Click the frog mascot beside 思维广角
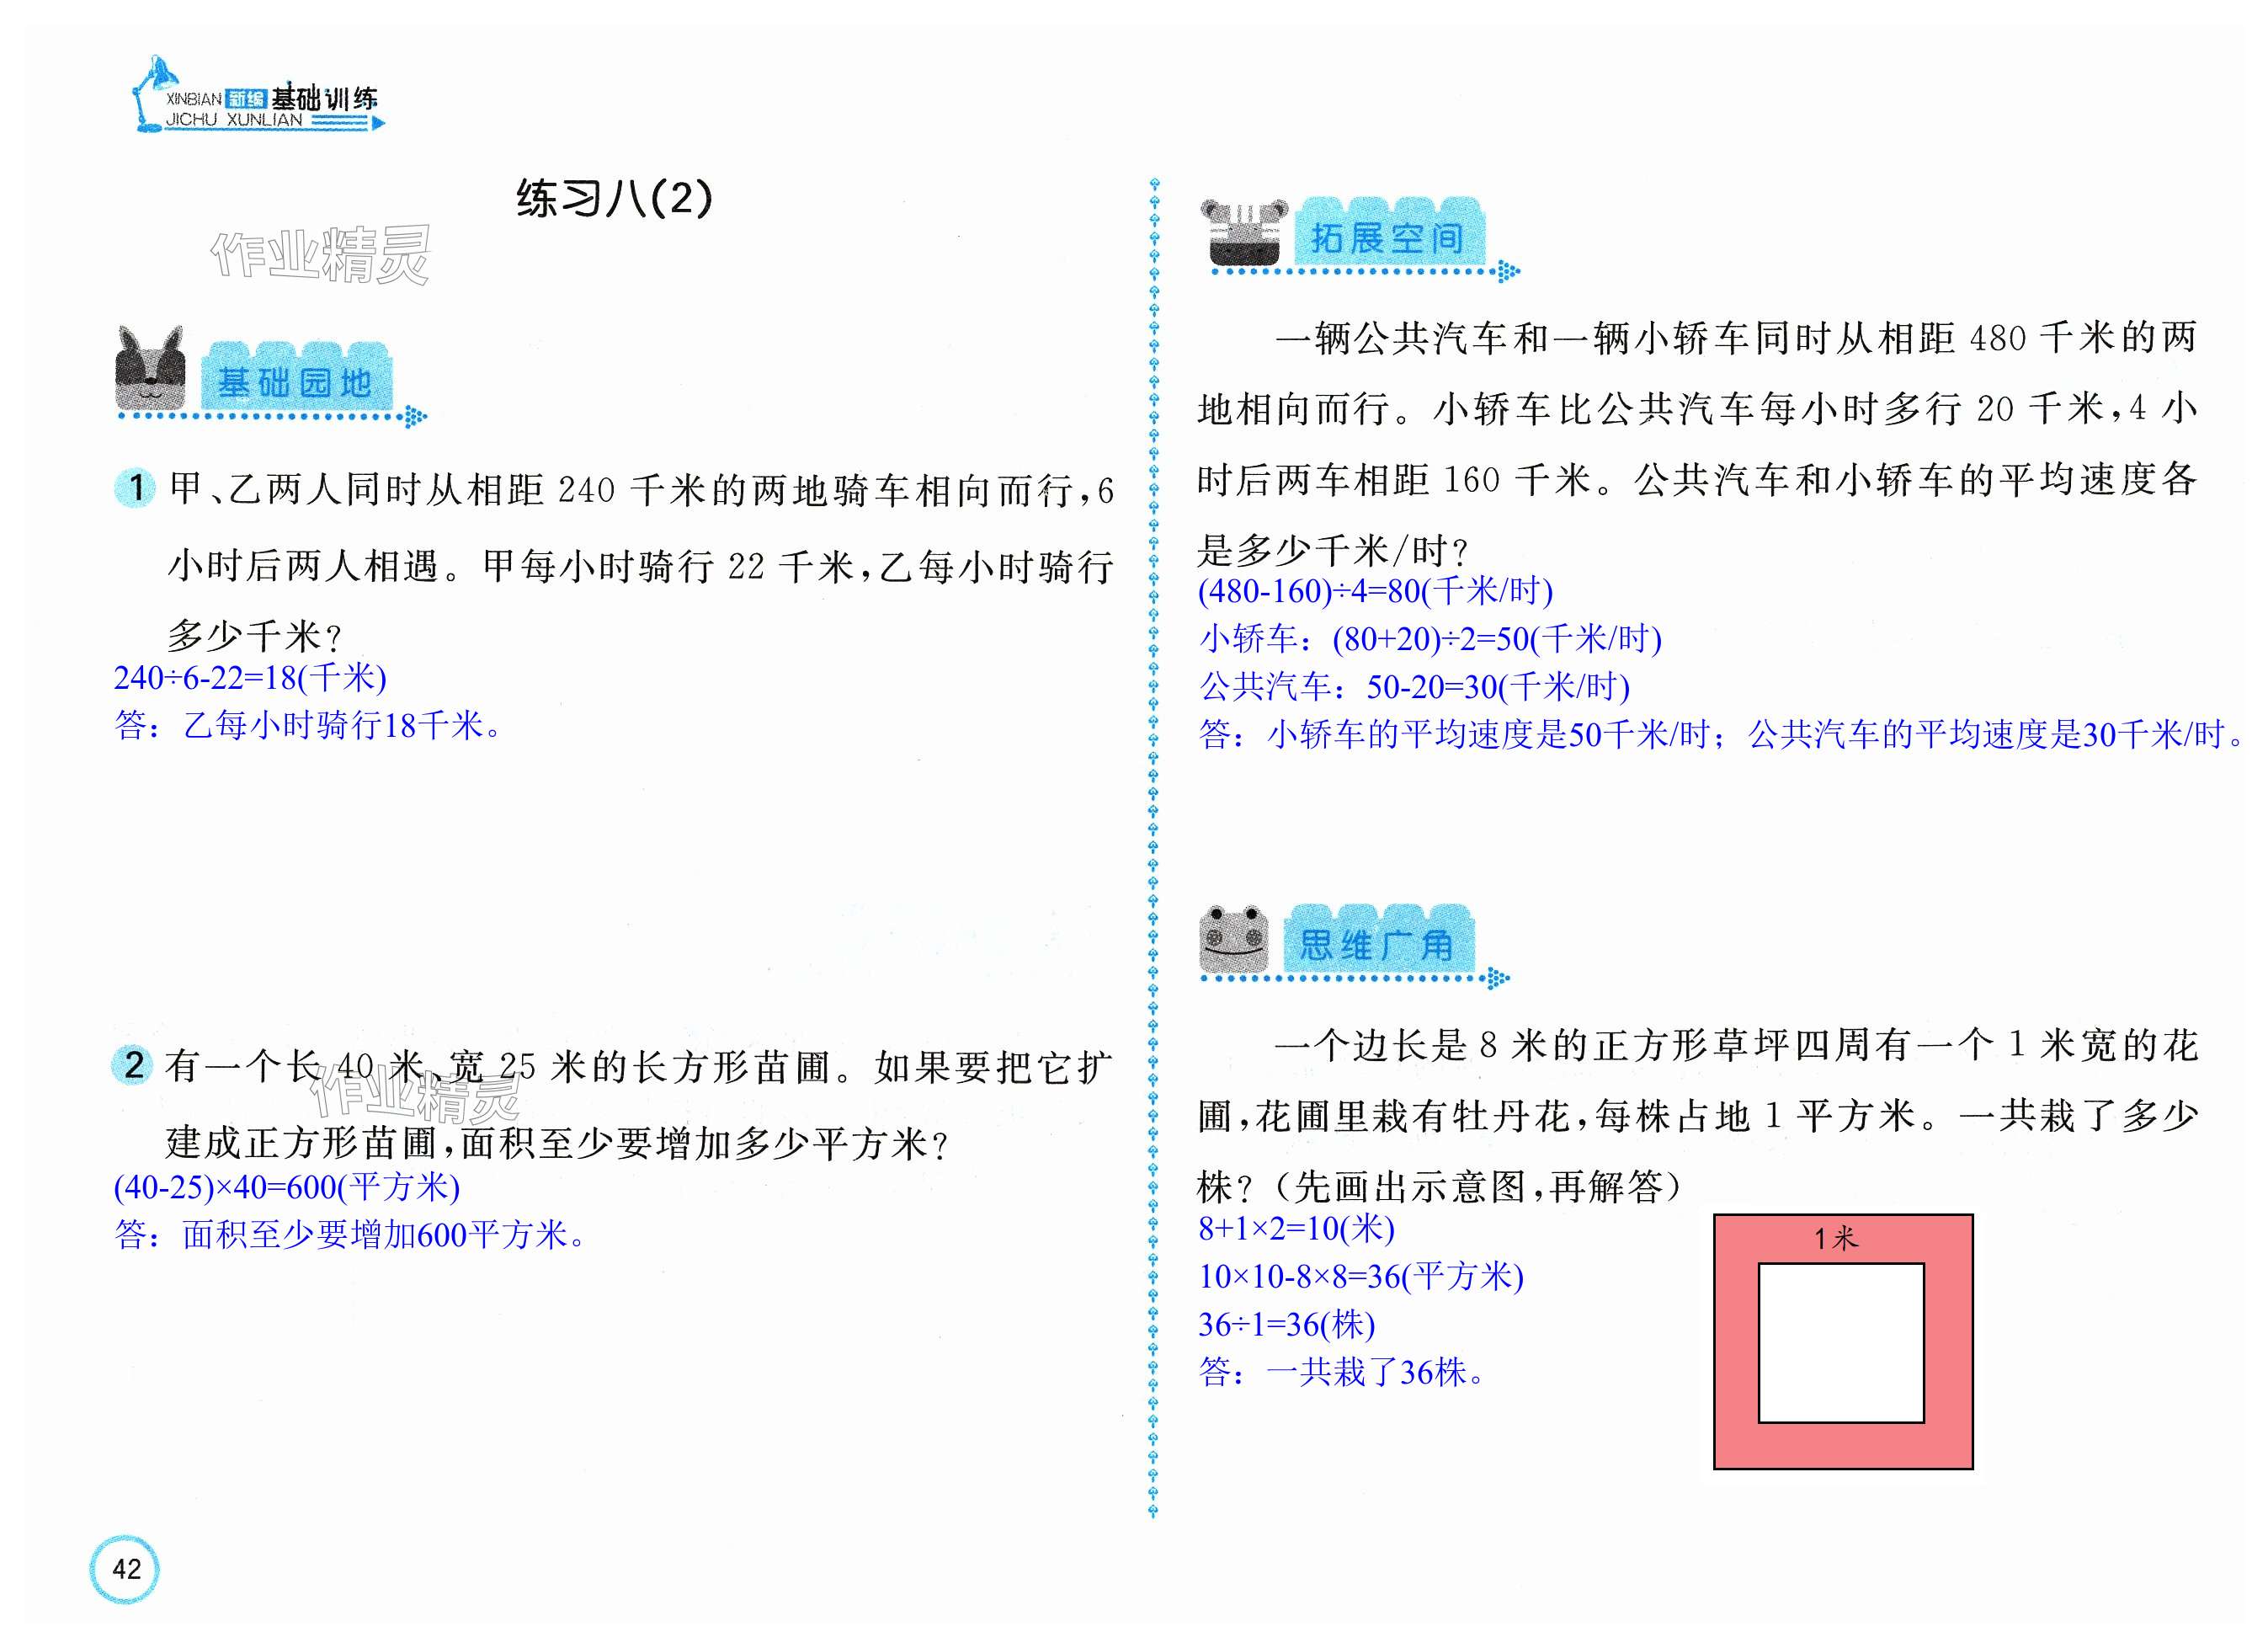Screen dimensions: 2268x1648 coord(1233,939)
